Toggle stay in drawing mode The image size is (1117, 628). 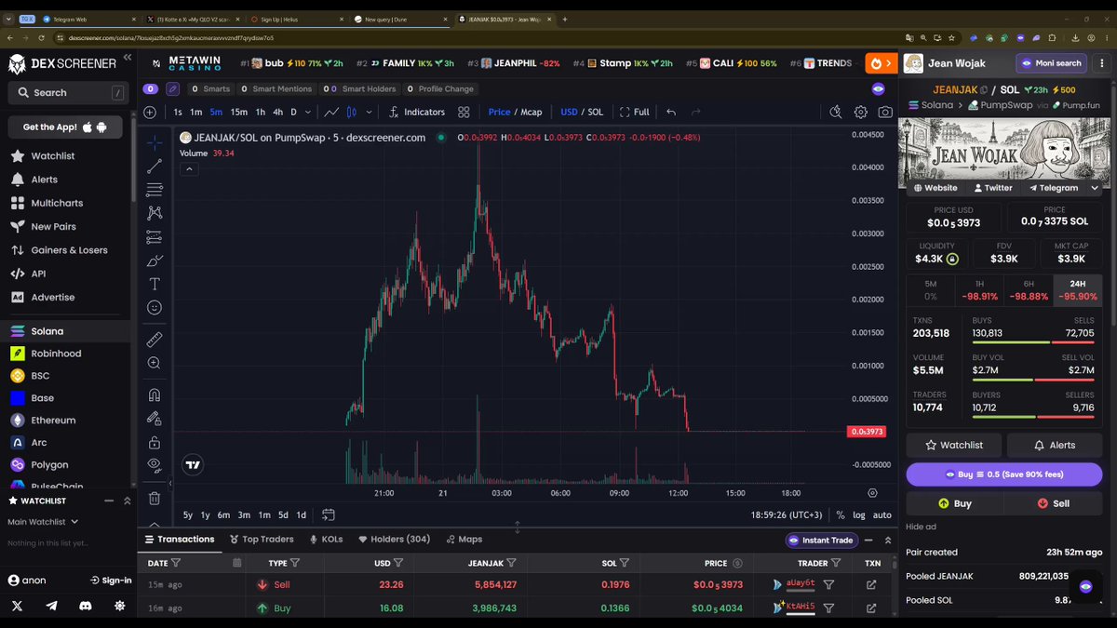[x=155, y=419]
